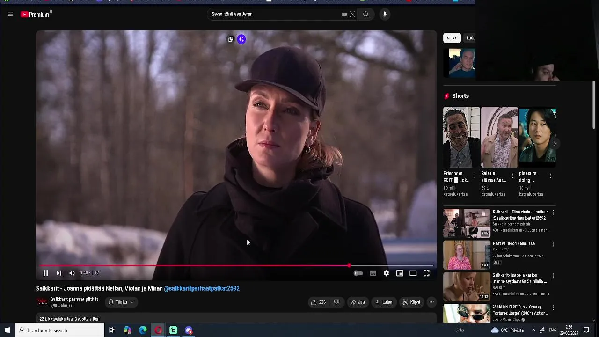Open options for 'Päät vaihtoon kellarissa' video
This screenshot has width=599, height=337.
click(554, 244)
